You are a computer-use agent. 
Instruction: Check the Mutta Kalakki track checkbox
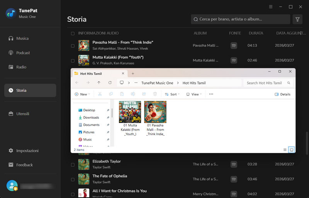pyautogui.click(x=73, y=61)
